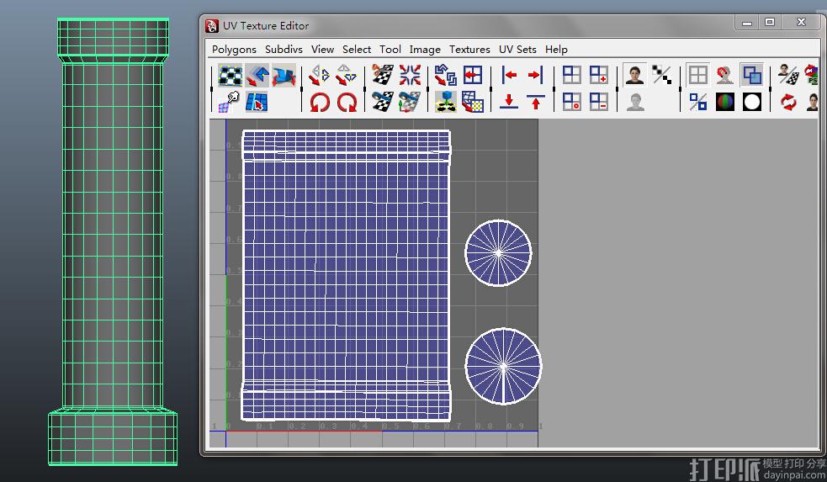Screen dimensions: 827x482
Task: Rotate selected UVs clockwise
Action: pyautogui.click(x=346, y=102)
